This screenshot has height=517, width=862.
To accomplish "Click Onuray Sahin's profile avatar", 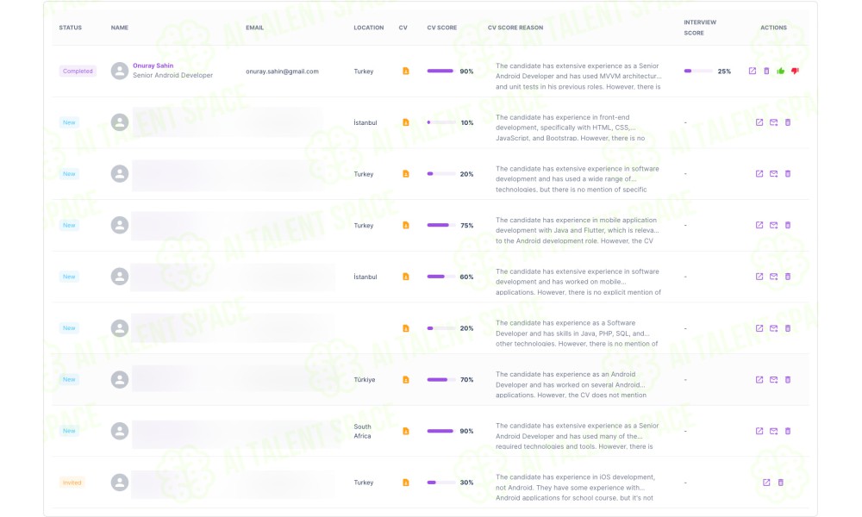I will tap(119, 71).
